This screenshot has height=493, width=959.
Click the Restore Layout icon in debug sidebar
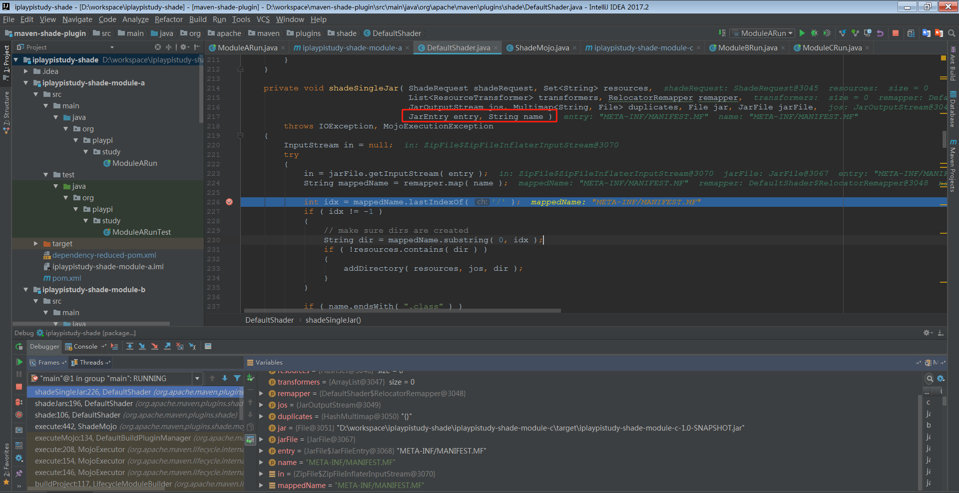pyautogui.click(x=19, y=445)
